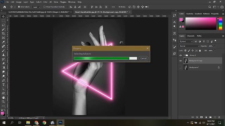The height and width of the screenshot is (126, 225).
Task: Select the Dodge tool
Action: pyautogui.click(x=3, y=76)
